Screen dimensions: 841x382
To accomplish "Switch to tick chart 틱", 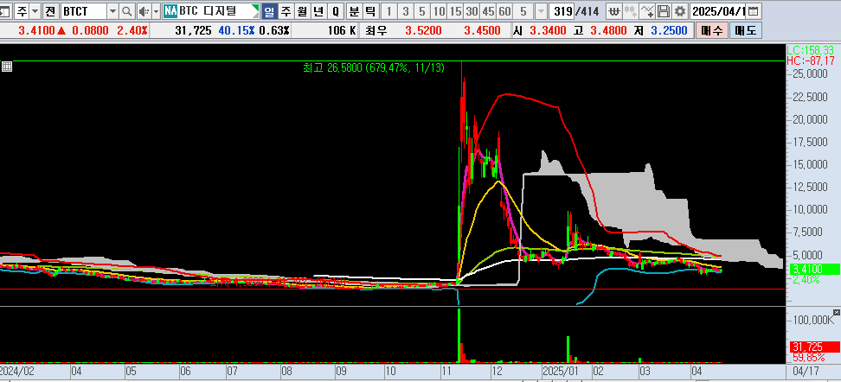I will tap(370, 10).
